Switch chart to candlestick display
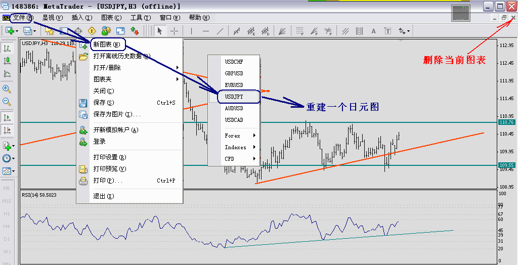Viewport: 518px width, 265px height. [7, 61]
